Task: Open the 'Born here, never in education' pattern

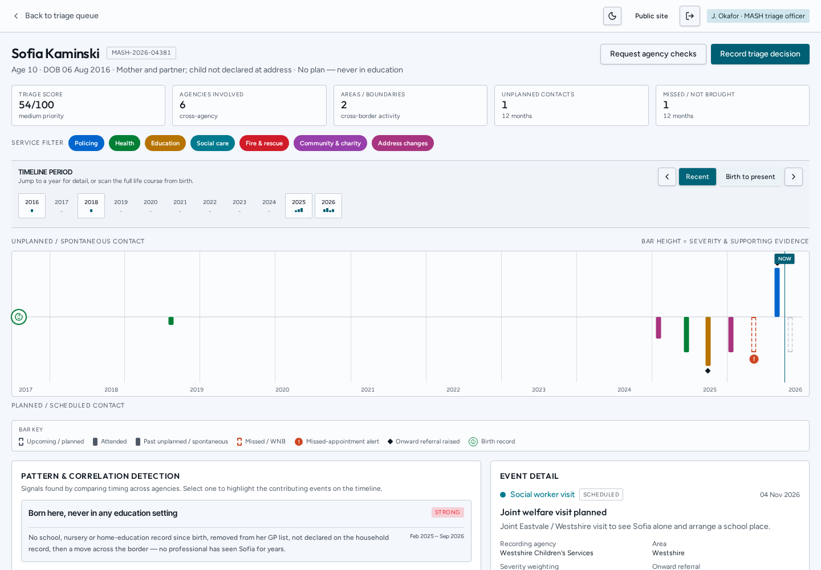Action: (x=246, y=531)
